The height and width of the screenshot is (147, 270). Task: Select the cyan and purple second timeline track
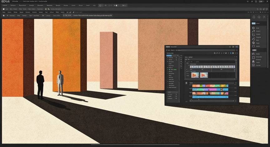[x=210, y=89]
